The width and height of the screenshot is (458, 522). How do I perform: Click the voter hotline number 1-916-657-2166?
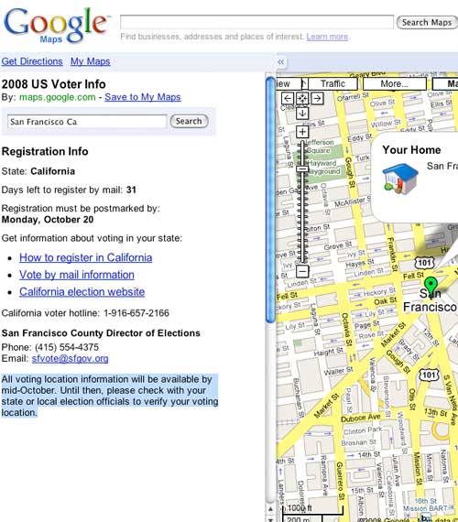point(136,313)
